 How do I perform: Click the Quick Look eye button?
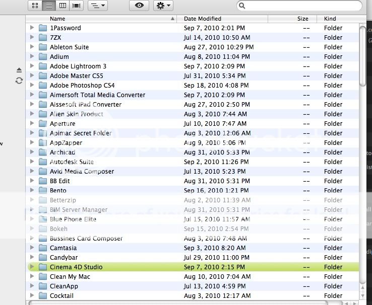[x=139, y=6]
